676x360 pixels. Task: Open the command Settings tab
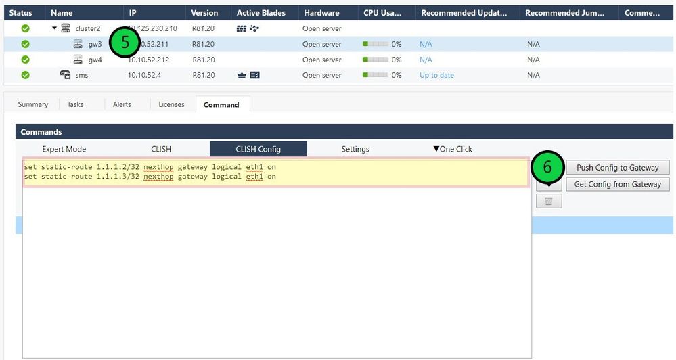tap(355, 149)
